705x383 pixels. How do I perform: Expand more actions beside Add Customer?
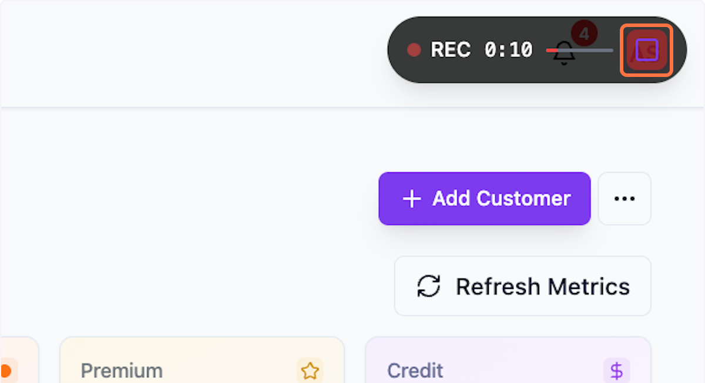coord(625,199)
